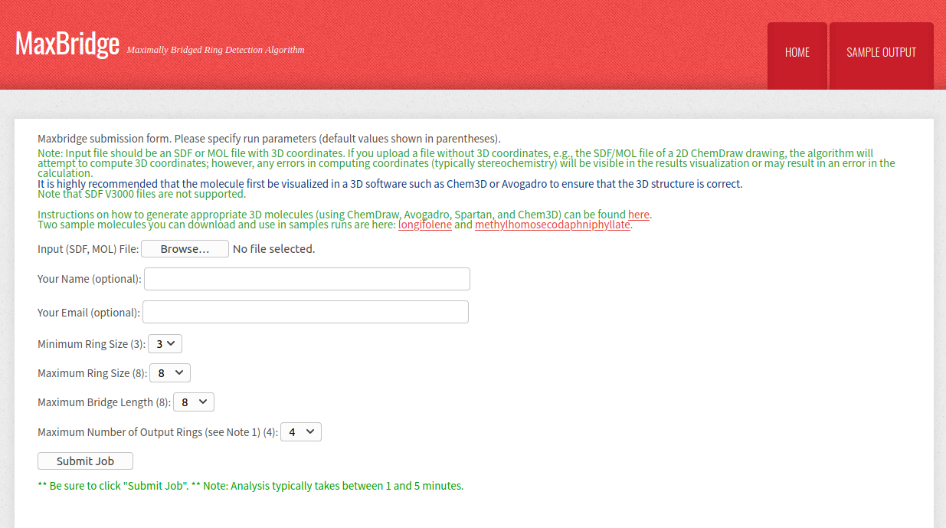Viewport: 946px width, 528px height.
Task: Open the 'here' instructions link
Action: click(x=639, y=215)
